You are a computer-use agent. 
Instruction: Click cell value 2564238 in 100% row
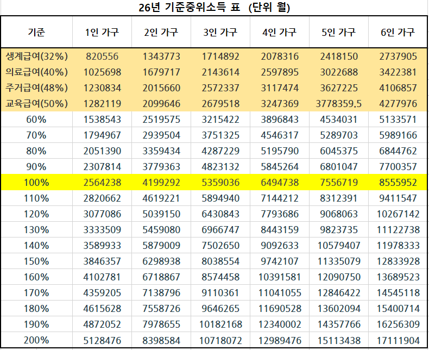click(102, 183)
